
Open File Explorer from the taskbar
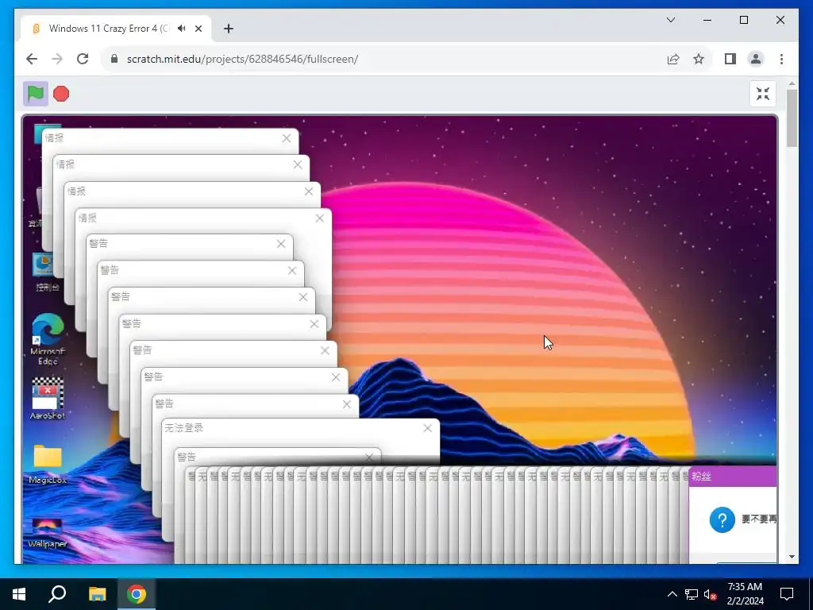click(97, 594)
